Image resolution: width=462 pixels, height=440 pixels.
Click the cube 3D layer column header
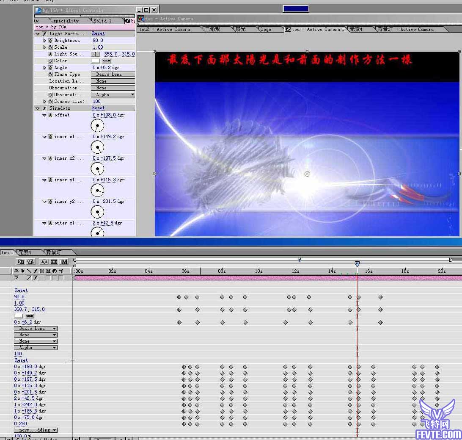60,271
